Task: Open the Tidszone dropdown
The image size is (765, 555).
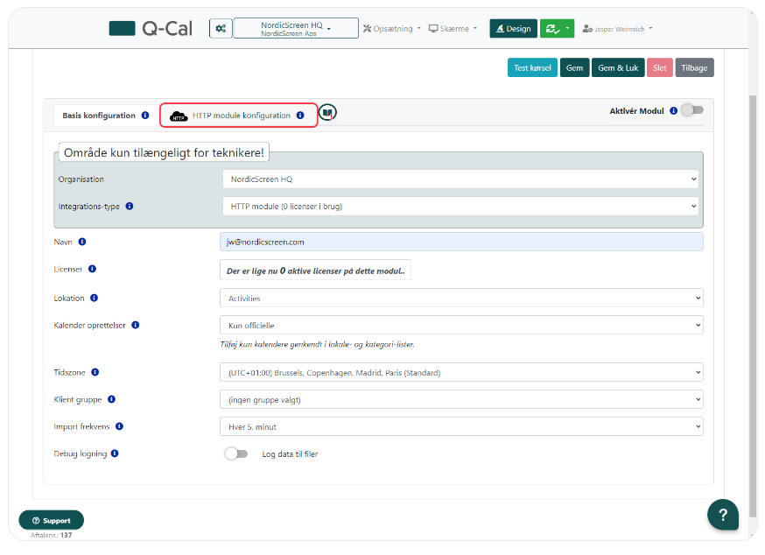Action: [461, 372]
